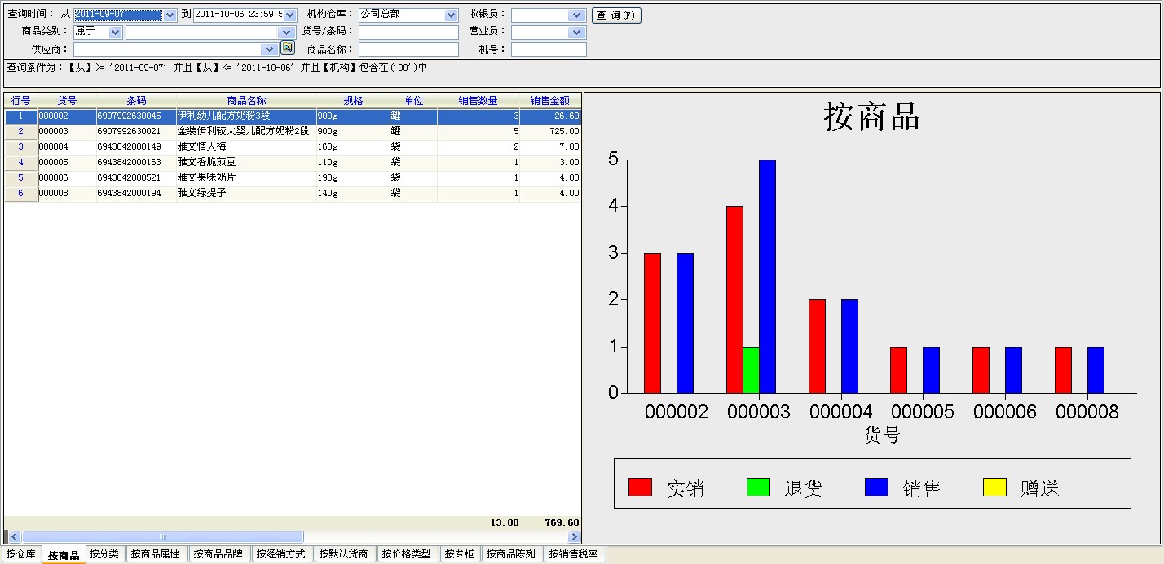Open the 供应商 supplier dropdown
1164x564 pixels.
pos(270,50)
